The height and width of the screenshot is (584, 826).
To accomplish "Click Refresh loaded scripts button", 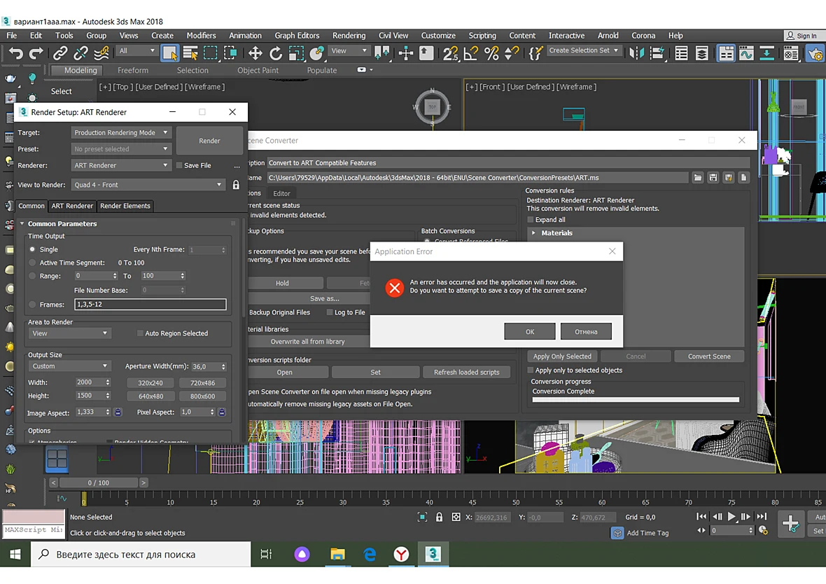I will 467,372.
